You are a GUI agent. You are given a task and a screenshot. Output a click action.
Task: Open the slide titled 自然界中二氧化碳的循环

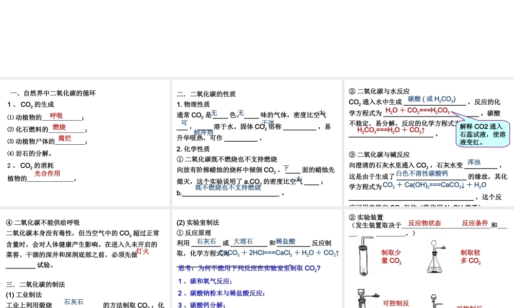(85, 143)
